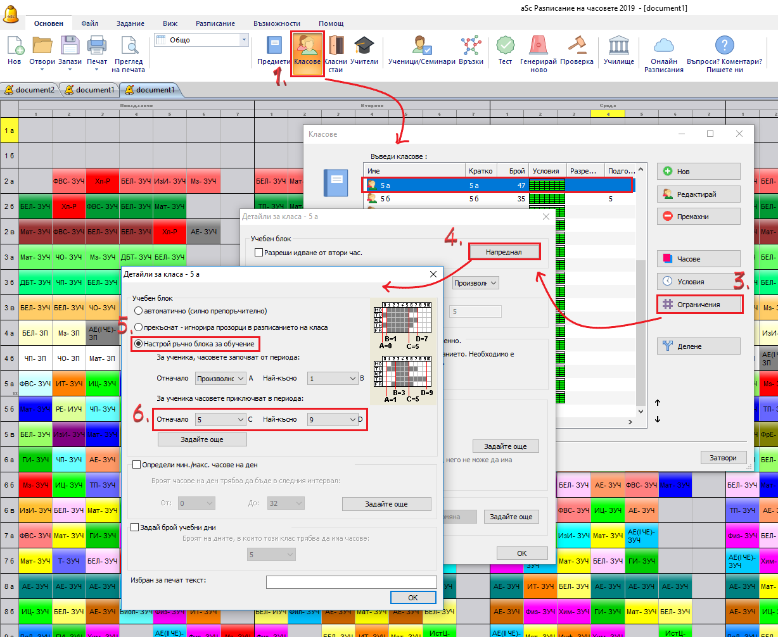Image resolution: width=778 pixels, height=637 pixels.
Task: Click the Връзки relations icon
Action: [x=471, y=47]
